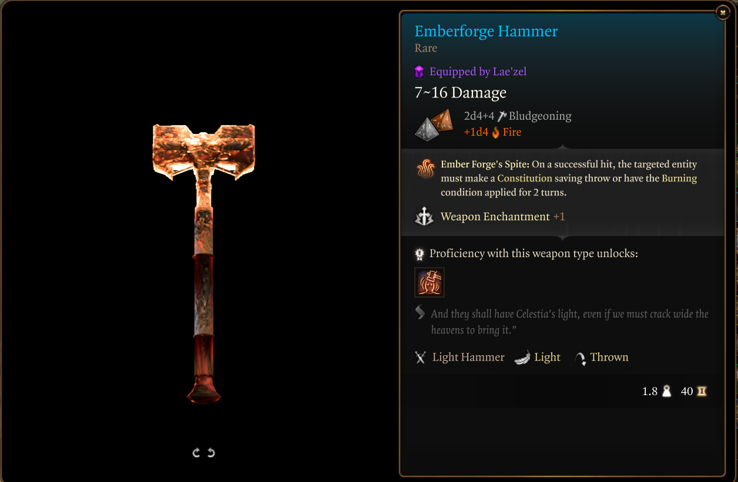The width and height of the screenshot is (738, 482).
Task: Click the proficiency badge icon
Action: point(420,254)
